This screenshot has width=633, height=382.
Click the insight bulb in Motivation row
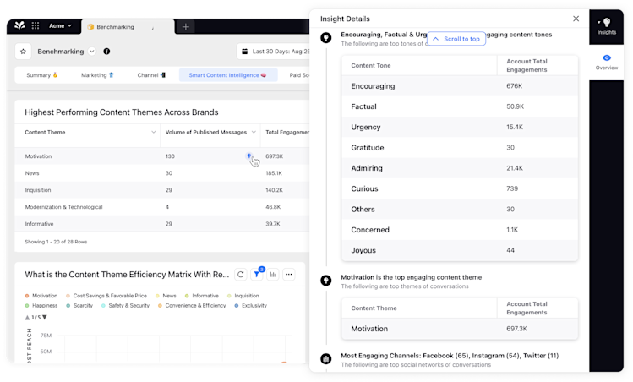pyautogui.click(x=249, y=156)
